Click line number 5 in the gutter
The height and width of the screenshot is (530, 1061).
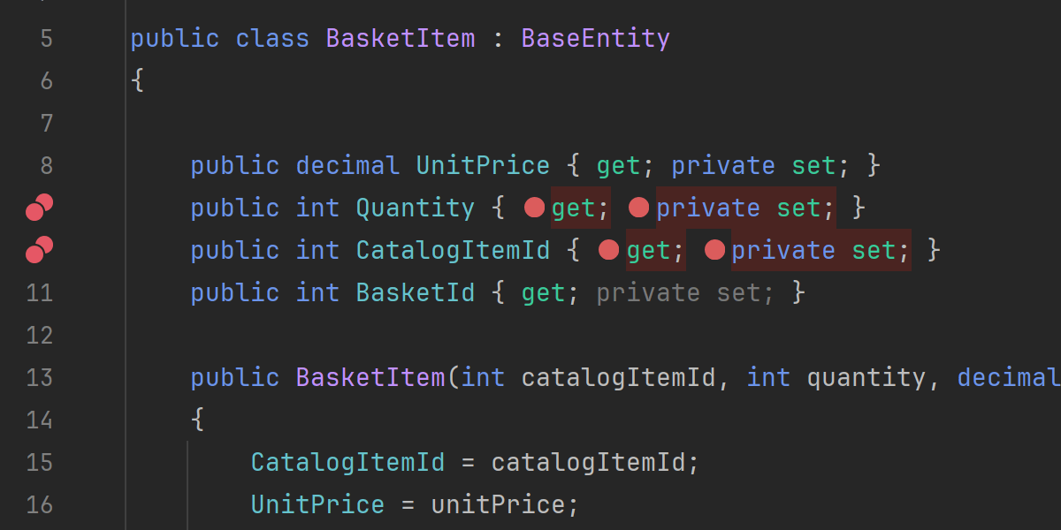tap(46, 38)
